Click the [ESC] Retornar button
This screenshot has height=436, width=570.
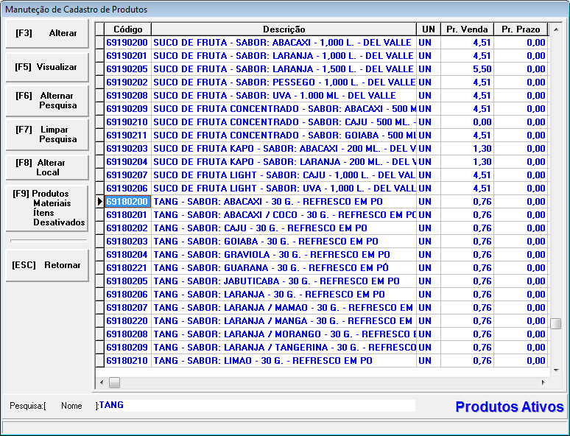(46, 265)
